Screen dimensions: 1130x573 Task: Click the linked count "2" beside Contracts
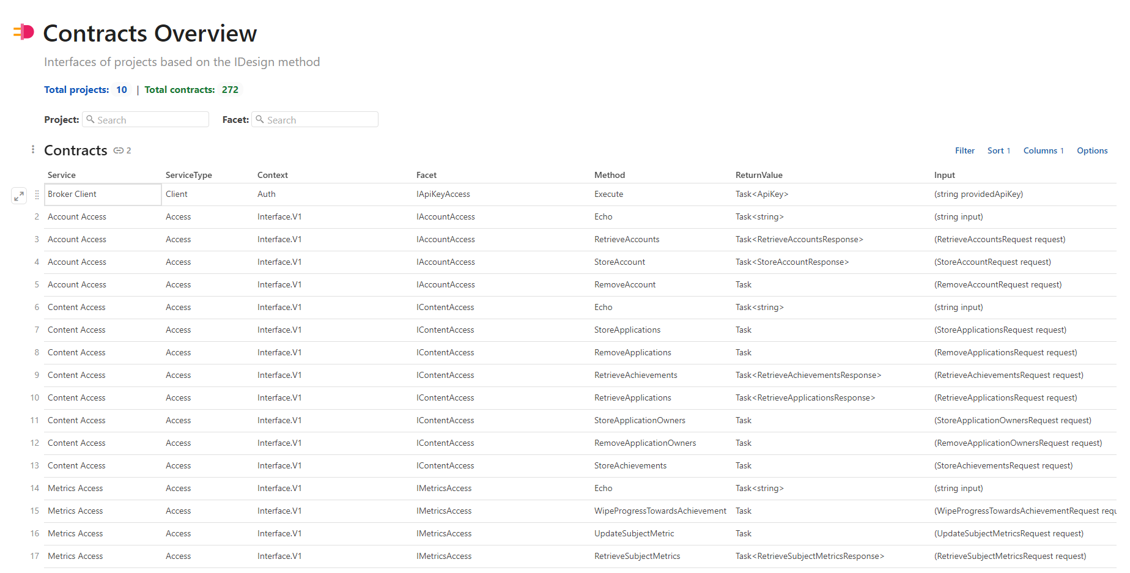(x=129, y=150)
